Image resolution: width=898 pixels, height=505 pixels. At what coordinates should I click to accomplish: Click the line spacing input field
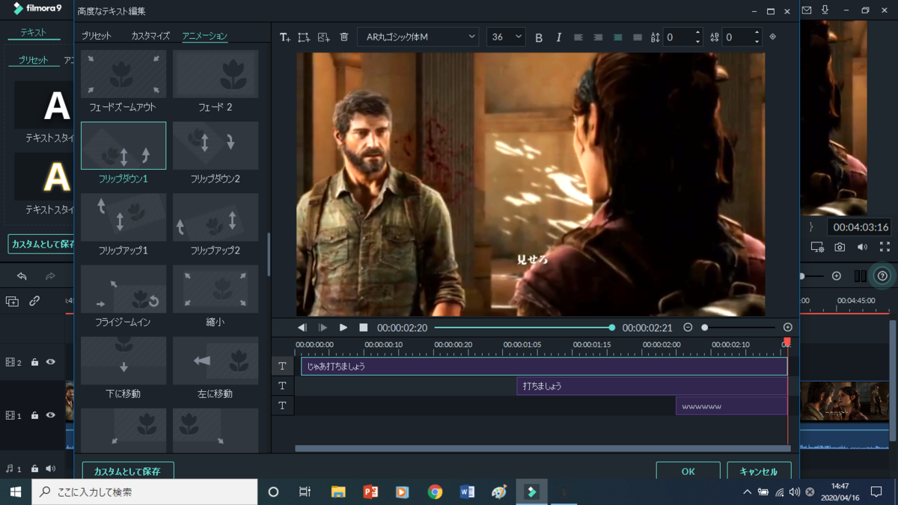[679, 37]
